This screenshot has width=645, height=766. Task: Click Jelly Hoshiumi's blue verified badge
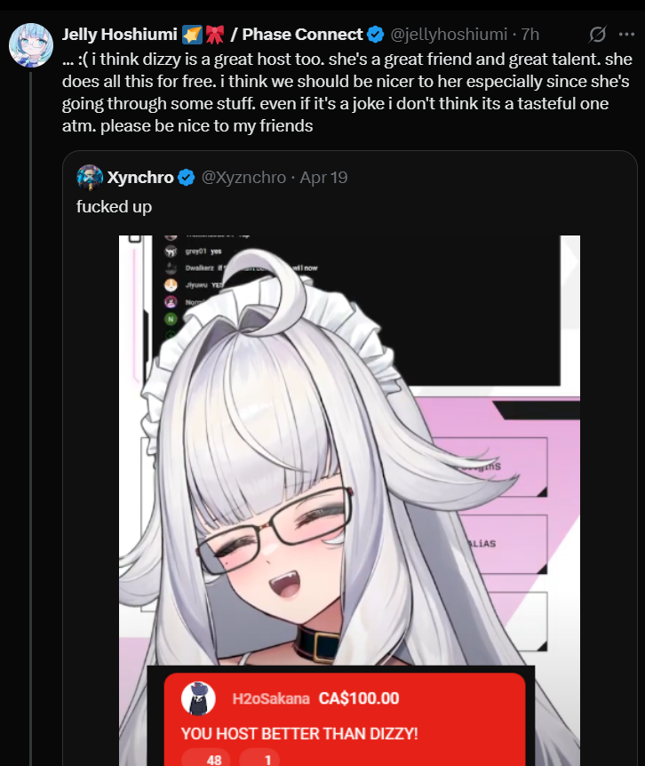[x=376, y=35]
